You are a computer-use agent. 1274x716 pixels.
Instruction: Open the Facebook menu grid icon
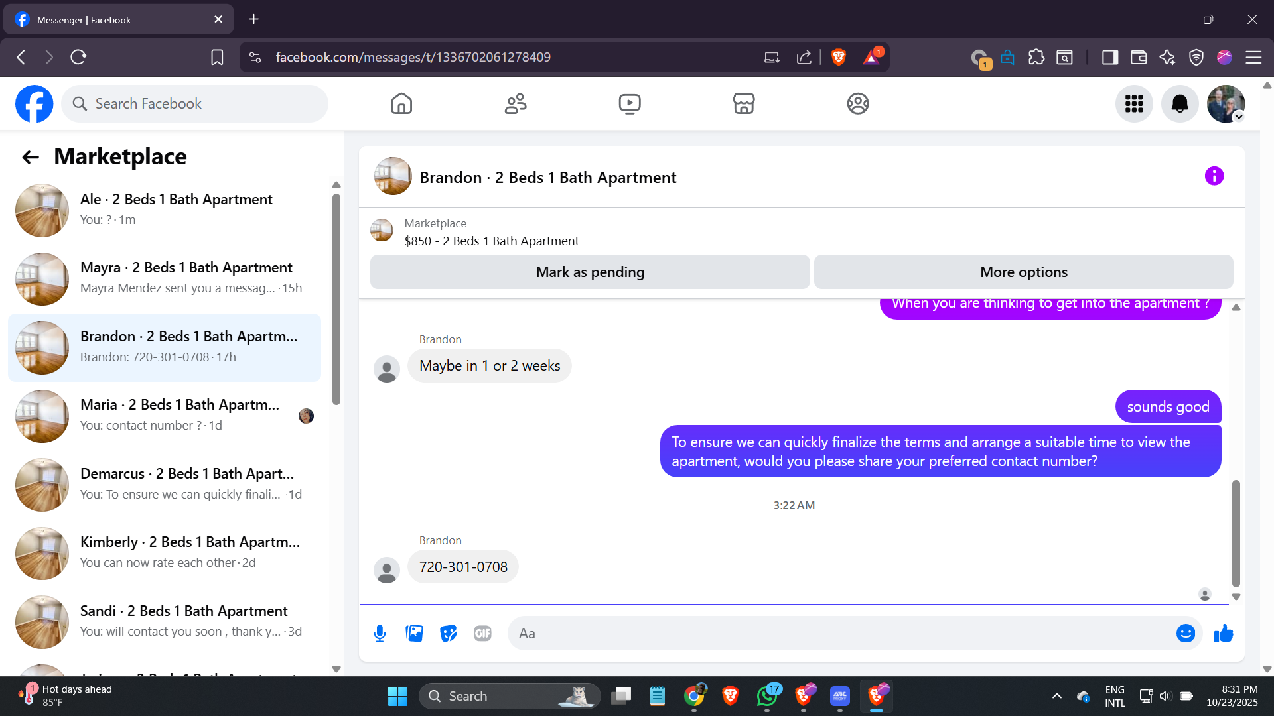1133,104
